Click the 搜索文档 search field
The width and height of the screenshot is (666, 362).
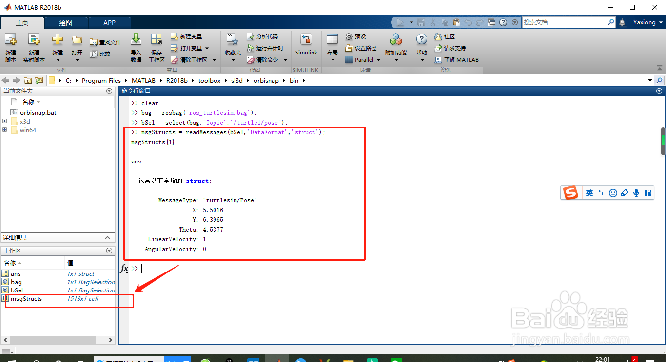click(x=565, y=22)
